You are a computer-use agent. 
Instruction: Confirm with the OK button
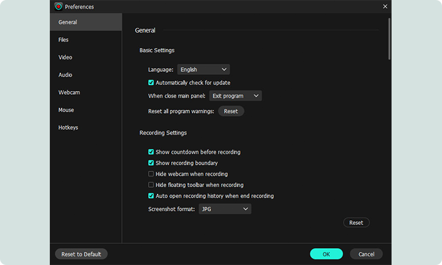click(326, 254)
